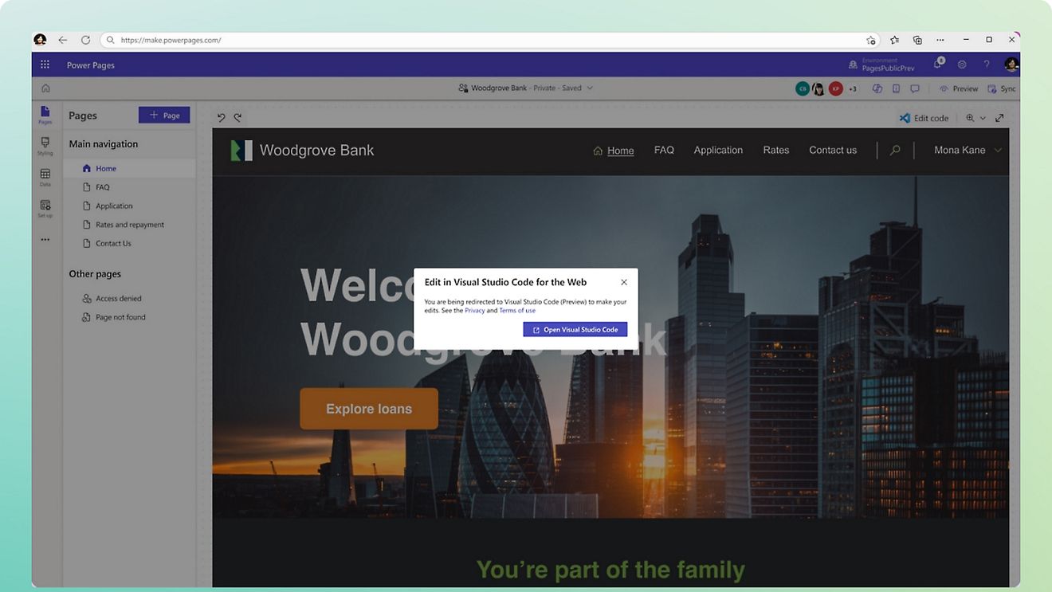1052x592 pixels.
Task: Open the help question mark
Action: click(987, 65)
